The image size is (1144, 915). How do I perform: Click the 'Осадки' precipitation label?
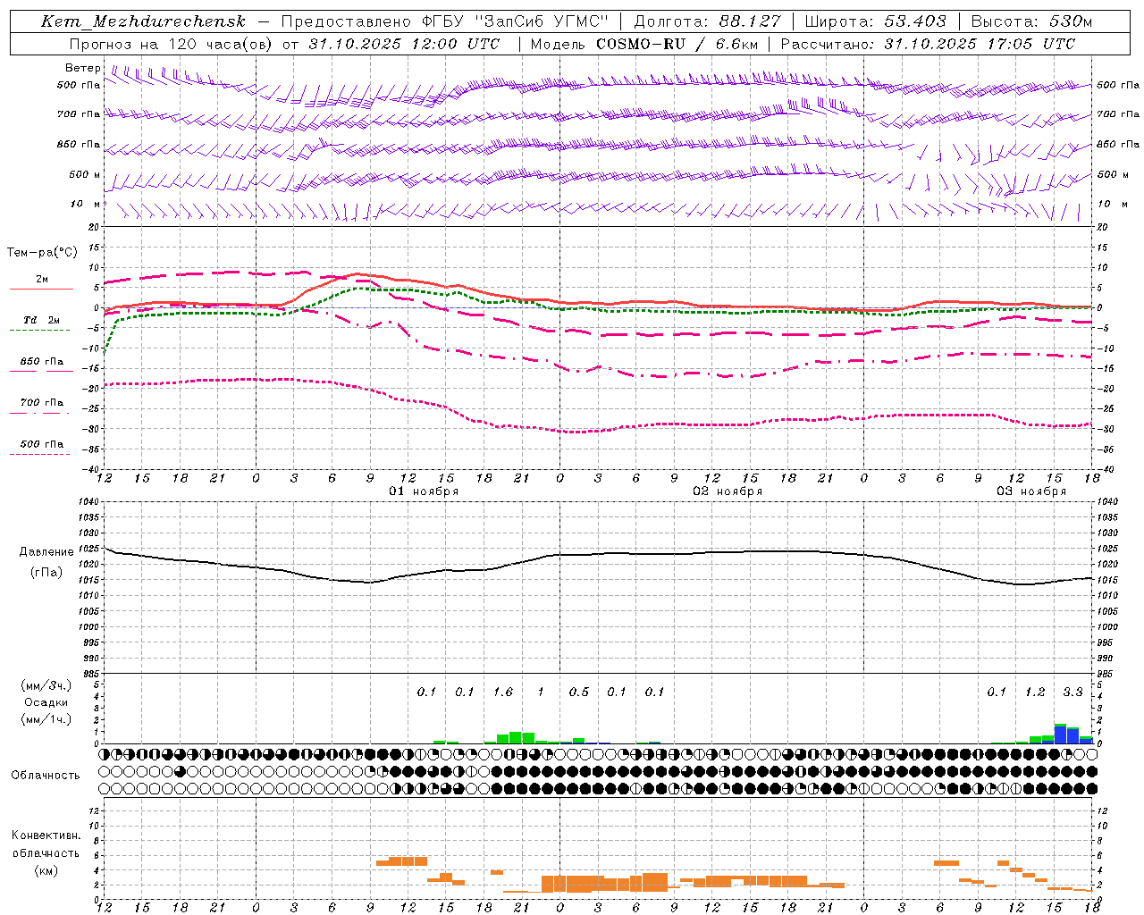coord(46,702)
